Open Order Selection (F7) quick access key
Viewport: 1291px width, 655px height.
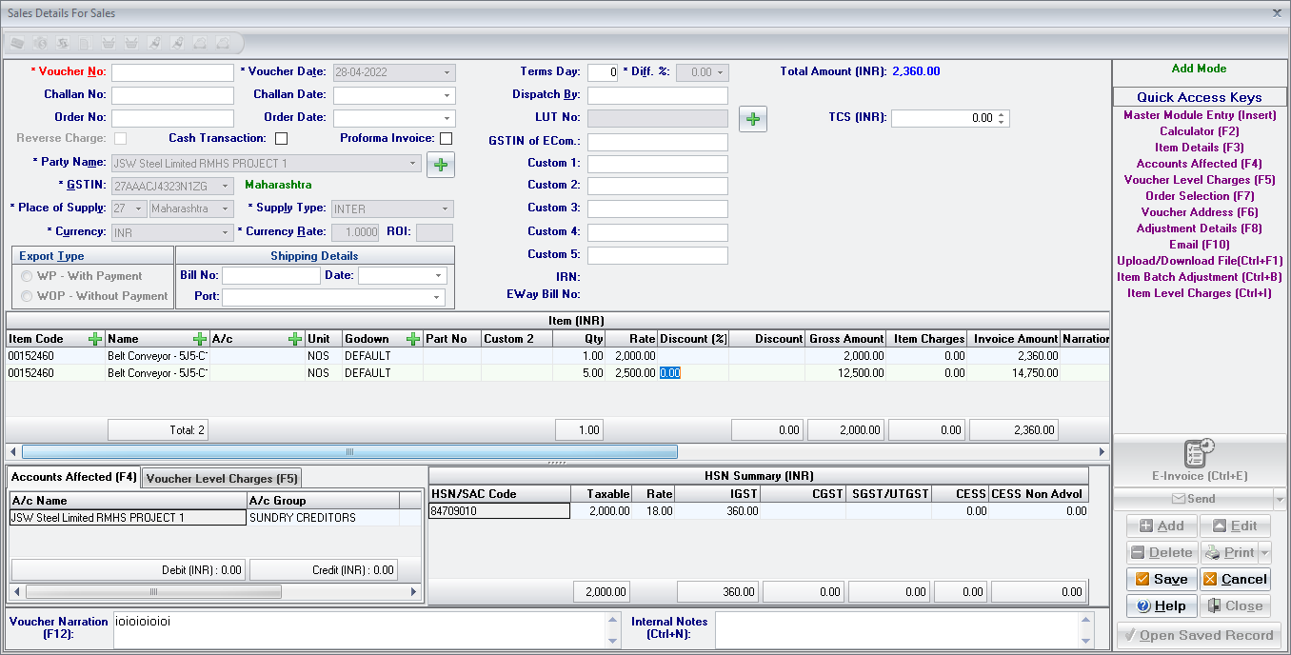pos(1200,196)
